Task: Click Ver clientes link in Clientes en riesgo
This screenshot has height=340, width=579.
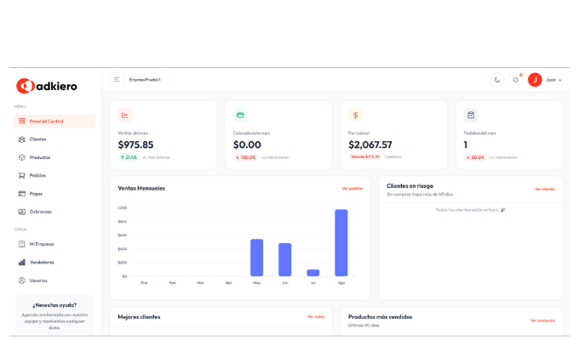Action: pos(545,189)
